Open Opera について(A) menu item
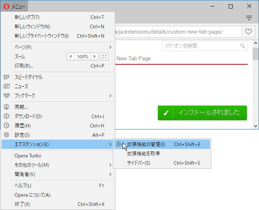Image resolution: width=259 pixels, height=210 pixels. pos(58,195)
